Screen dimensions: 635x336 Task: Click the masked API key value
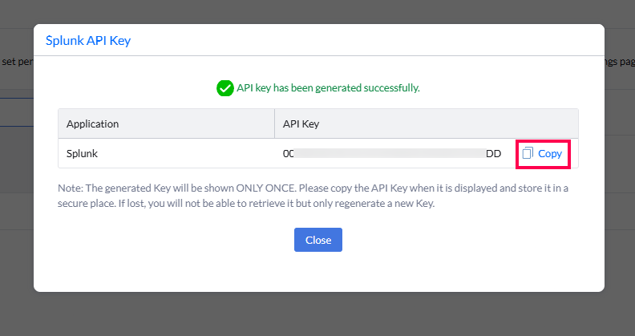[391, 152]
